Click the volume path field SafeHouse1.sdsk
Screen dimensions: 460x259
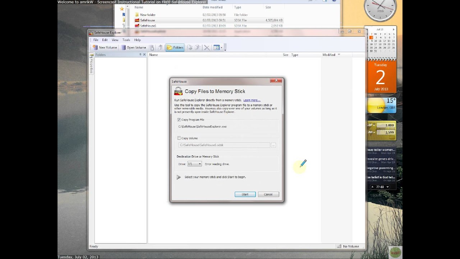point(224,145)
